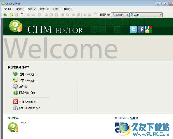Open the 帮助(H) menu
Screen dimensions: 173x139
(x=68, y=9)
